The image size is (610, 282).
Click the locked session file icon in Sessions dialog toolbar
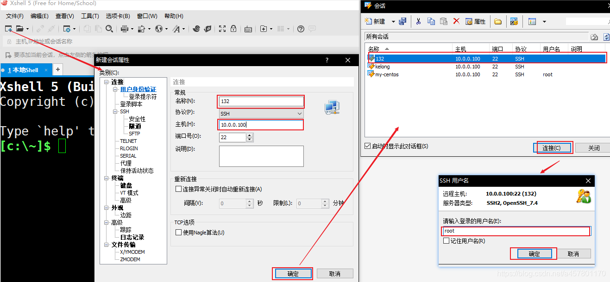coord(514,21)
